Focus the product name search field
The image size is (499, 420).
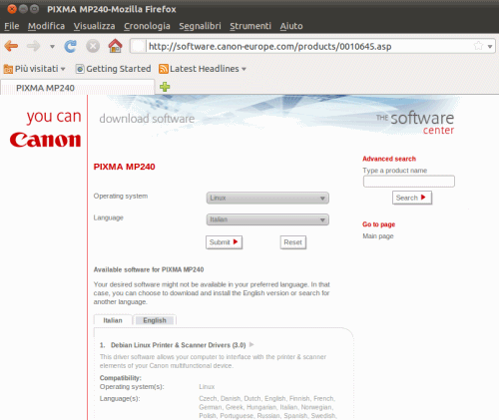click(409, 182)
